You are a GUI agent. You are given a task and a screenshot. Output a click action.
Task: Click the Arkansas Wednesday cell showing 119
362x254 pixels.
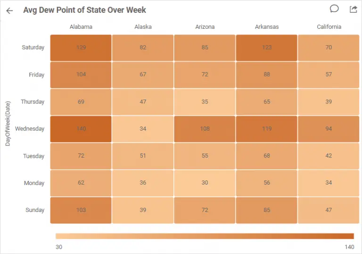(267, 129)
